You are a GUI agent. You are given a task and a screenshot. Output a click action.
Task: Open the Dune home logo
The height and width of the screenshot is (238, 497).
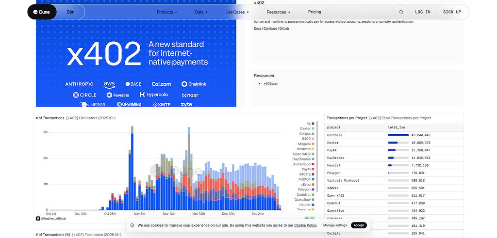tap(42, 12)
